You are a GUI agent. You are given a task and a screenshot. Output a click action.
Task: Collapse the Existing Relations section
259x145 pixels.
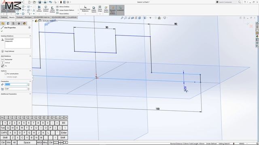[x=30, y=36]
